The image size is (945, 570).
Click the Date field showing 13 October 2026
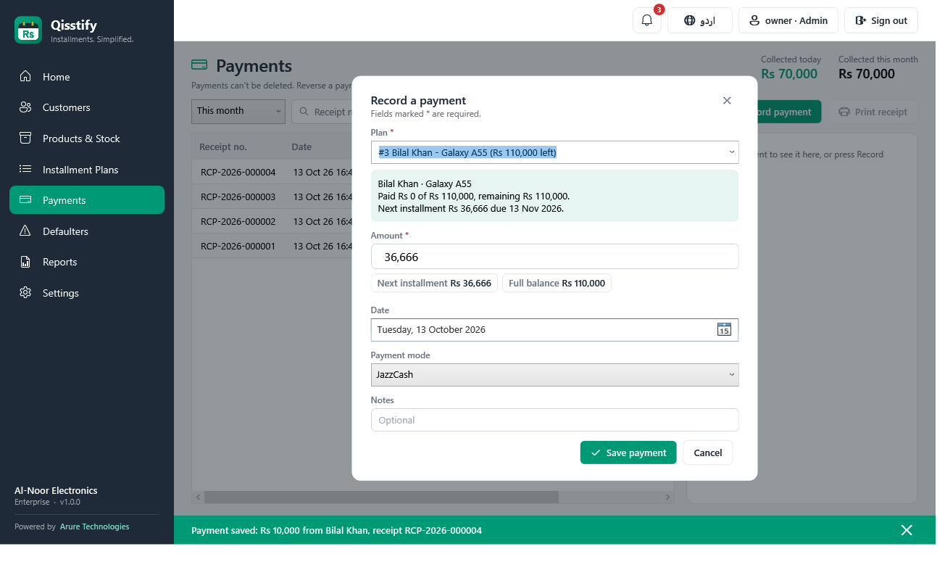click(x=555, y=330)
